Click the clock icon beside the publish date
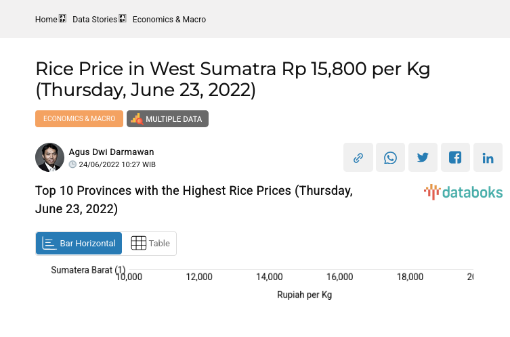The height and width of the screenshot is (337, 510). 72,164
